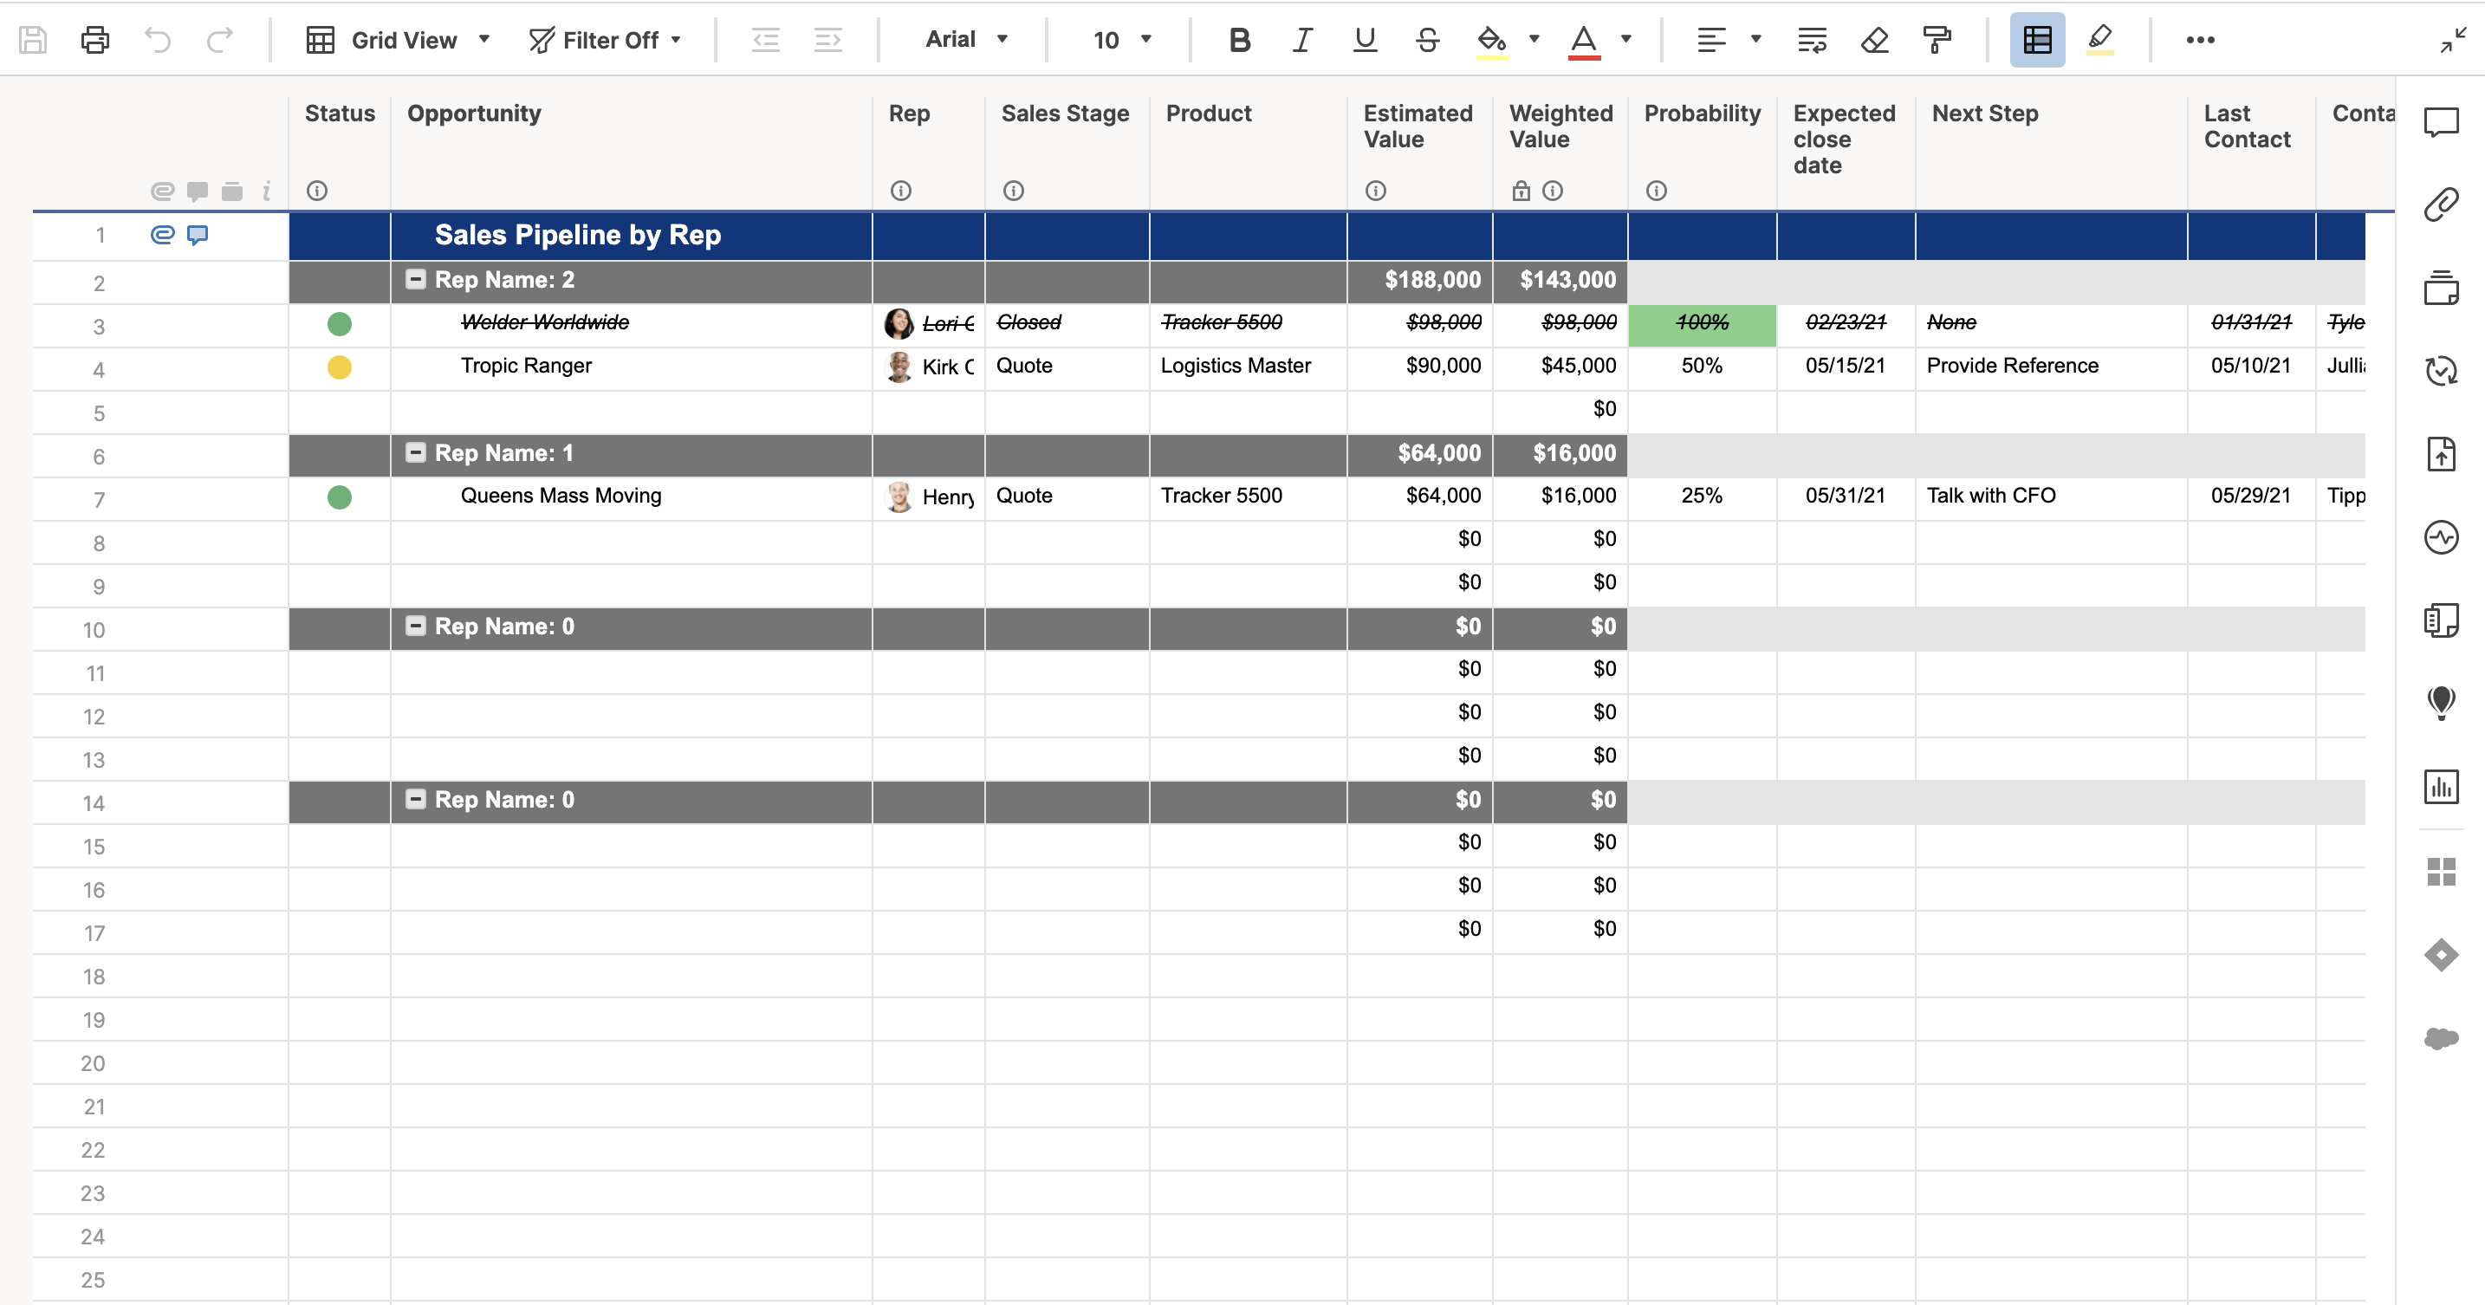Image resolution: width=2485 pixels, height=1305 pixels.
Task: Select the Tropic Ranger opportunity cell
Action: (526, 367)
